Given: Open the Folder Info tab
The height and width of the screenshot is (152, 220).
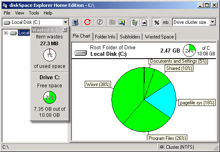Looking at the screenshot, I should pos(105,37).
